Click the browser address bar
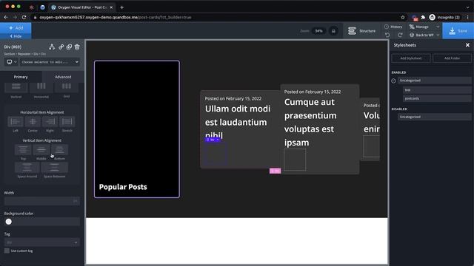Screen dimensions: 474x266 pos(218,17)
